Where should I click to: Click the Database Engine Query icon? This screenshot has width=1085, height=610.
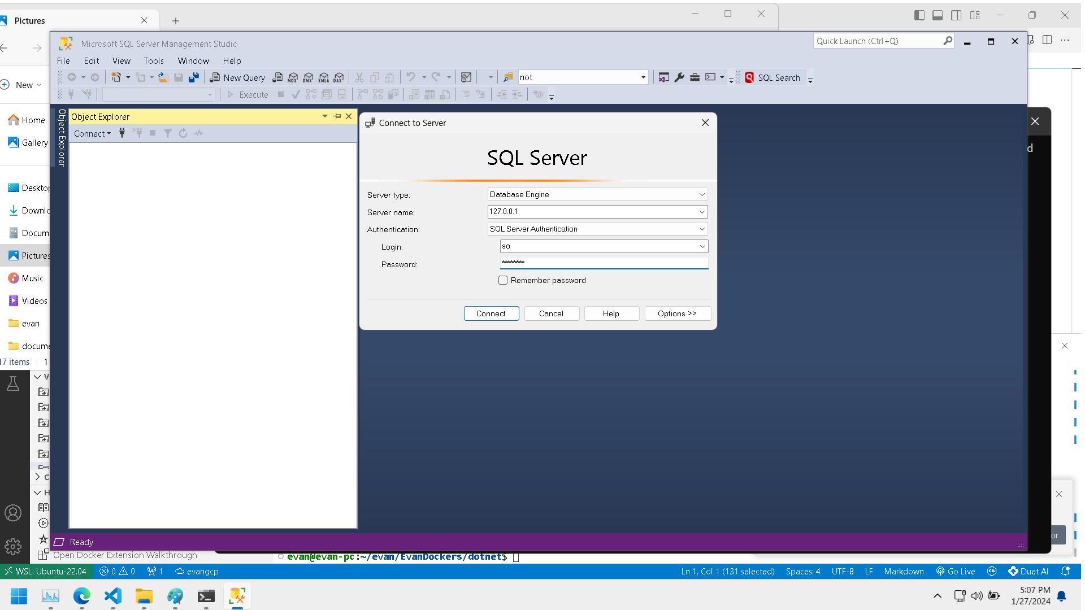277,77
